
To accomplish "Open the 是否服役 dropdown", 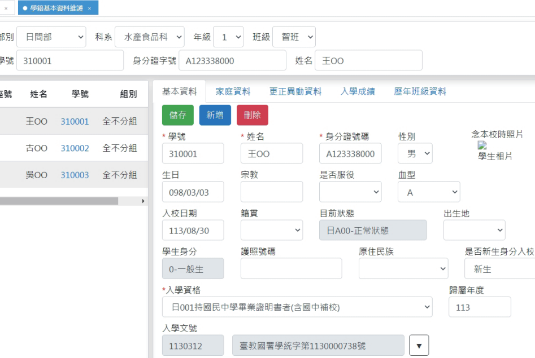I will (x=350, y=192).
